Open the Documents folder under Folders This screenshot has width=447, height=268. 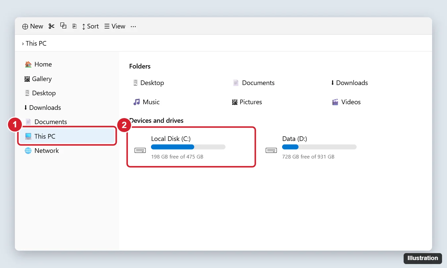(254, 83)
